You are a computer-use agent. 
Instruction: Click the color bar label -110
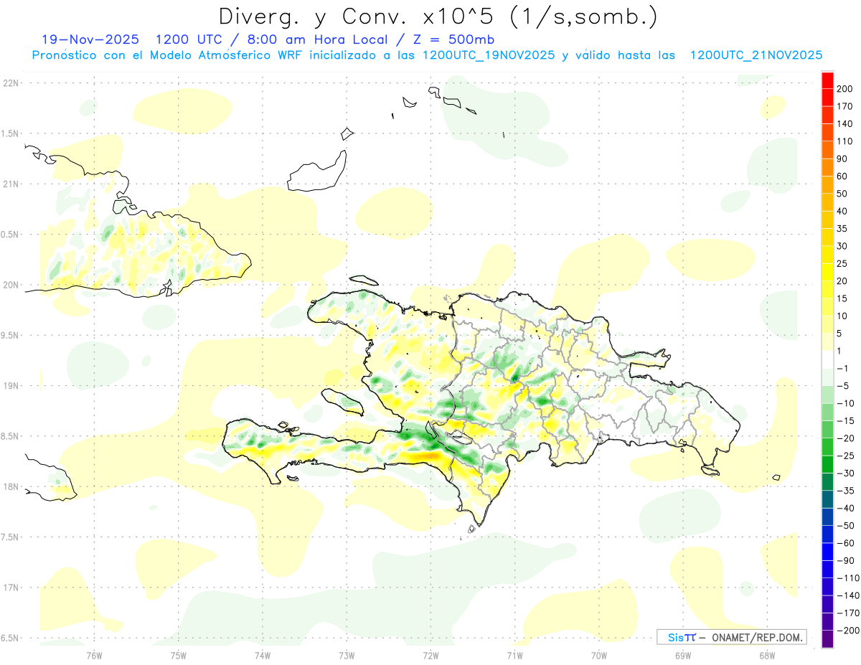pyautogui.click(x=847, y=578)
